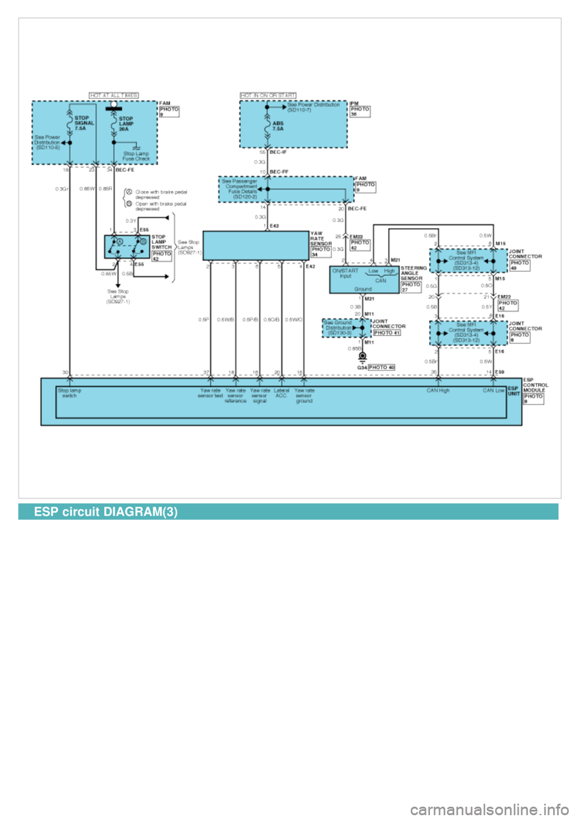Open PHOTO 8 under ESP CONTROL MODULE

(533, 399)
